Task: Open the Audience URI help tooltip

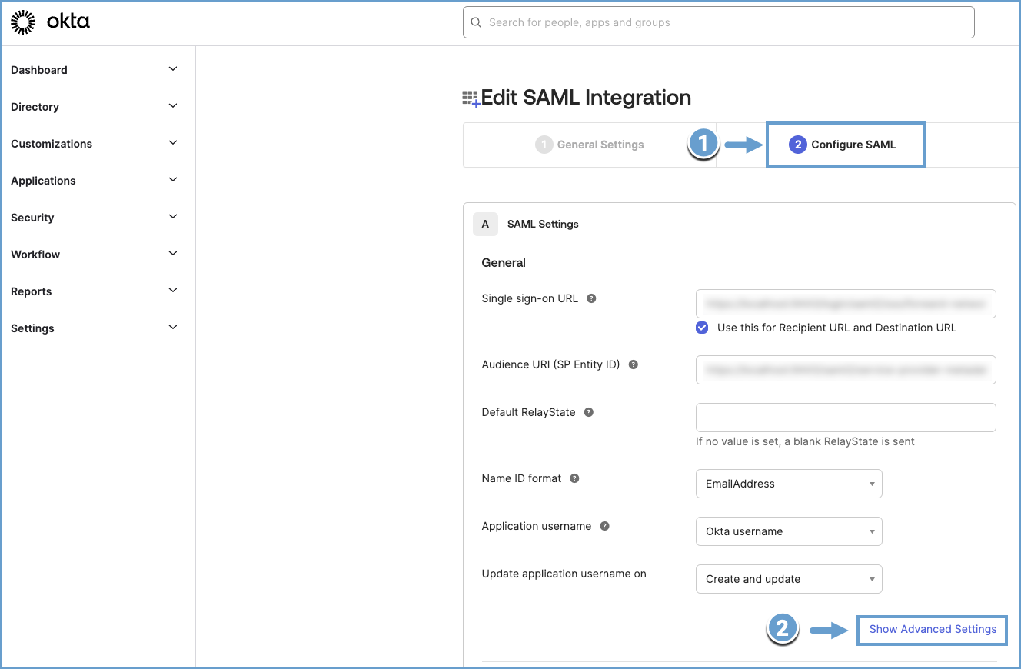Action: pos(632,364)
